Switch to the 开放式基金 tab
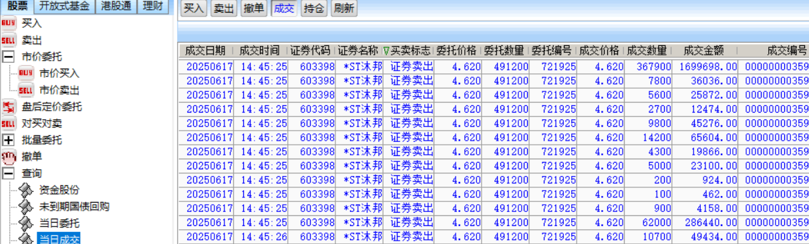 pyautogui.click(x=64, y=7)
